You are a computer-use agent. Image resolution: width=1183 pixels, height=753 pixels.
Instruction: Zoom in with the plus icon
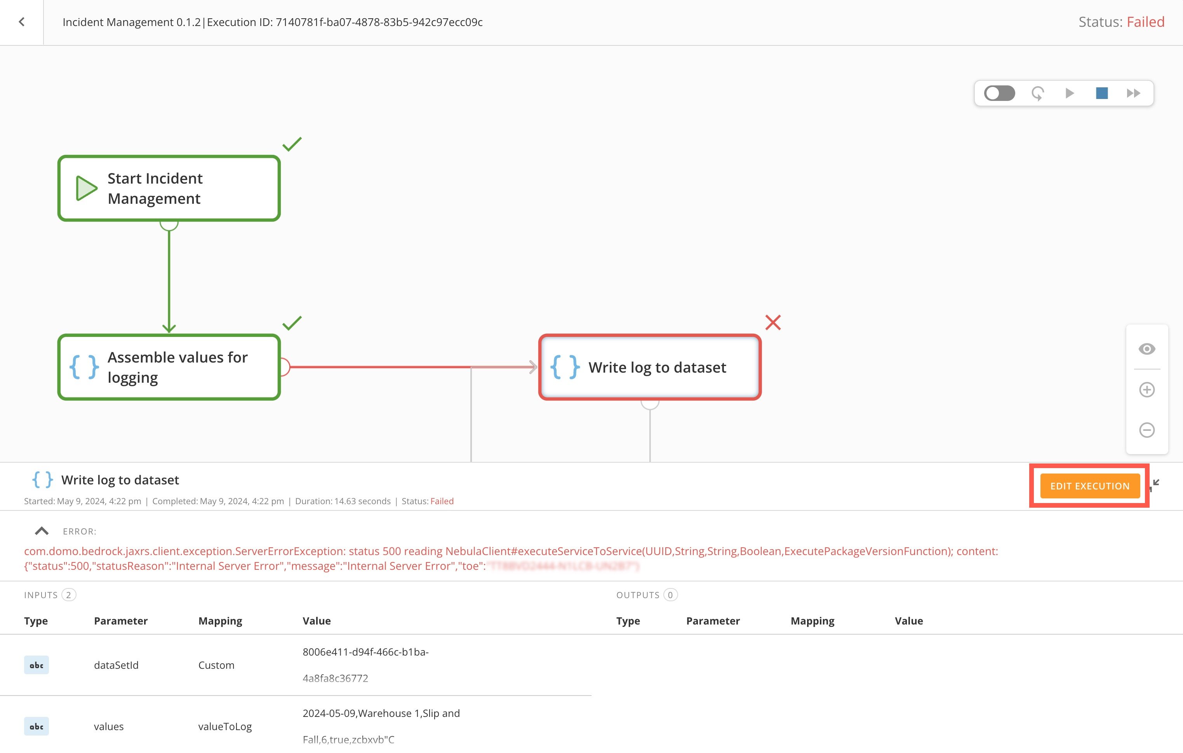[x=1146, y=390]
